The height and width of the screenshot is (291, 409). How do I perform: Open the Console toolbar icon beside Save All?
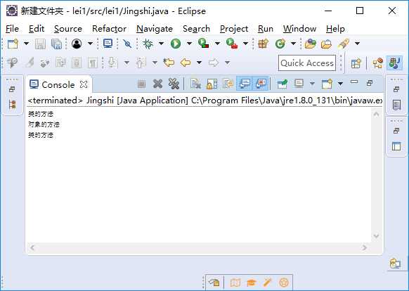[x=108, y=44]
